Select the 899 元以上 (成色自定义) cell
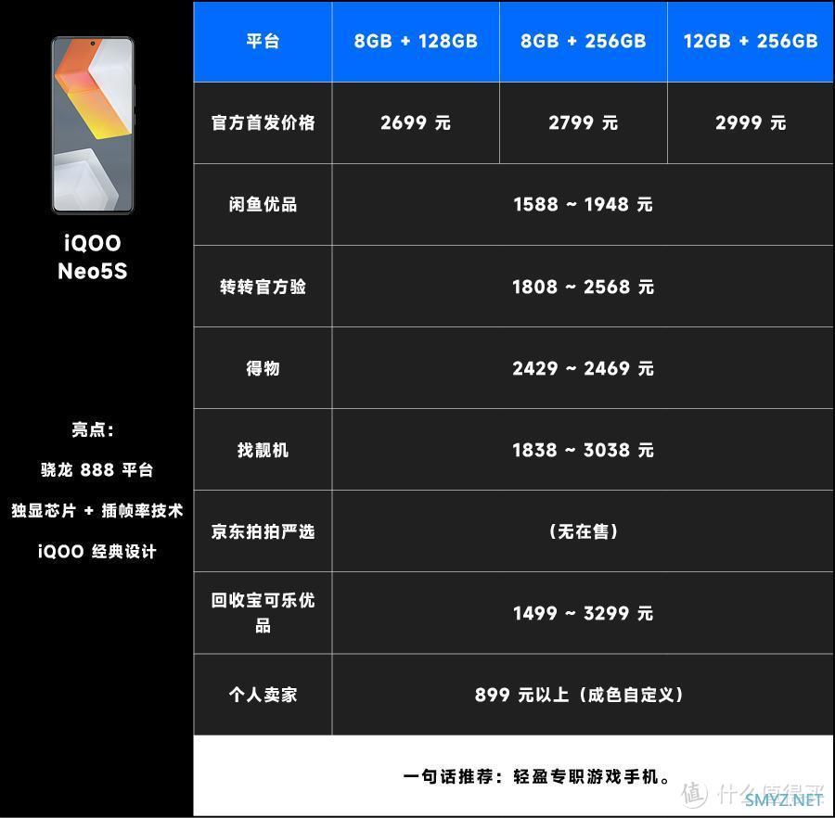The width and height of the screenshot is (835, 818). coord(584,695)
